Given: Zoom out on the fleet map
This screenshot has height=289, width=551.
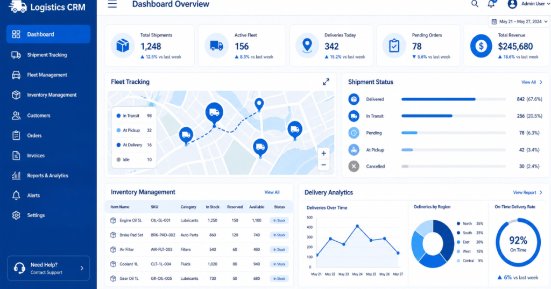Looking at the screenshot, I should [323, 165].
